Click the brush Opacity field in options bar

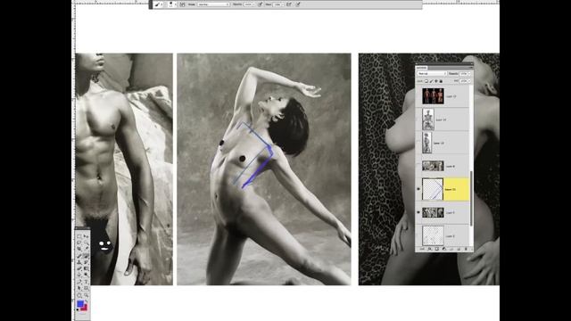pos(249,4)
